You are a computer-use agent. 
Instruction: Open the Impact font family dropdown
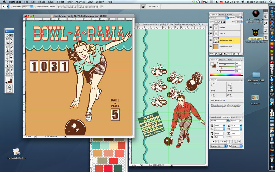[x=219, y=121]
